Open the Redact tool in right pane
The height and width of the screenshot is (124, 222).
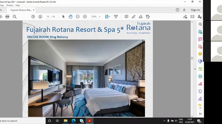200,84
